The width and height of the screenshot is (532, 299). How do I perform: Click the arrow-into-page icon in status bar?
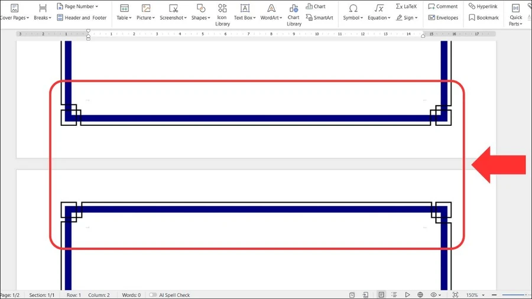[x=365, y=295]
